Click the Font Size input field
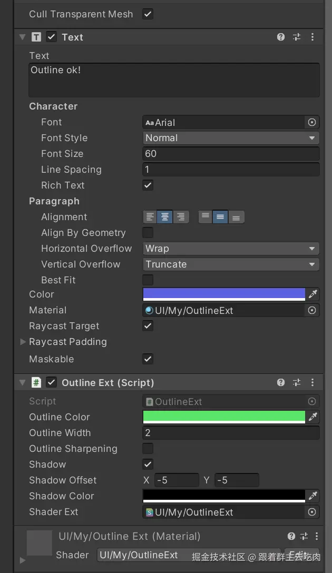The image size is (332, 573). [231, 154]
